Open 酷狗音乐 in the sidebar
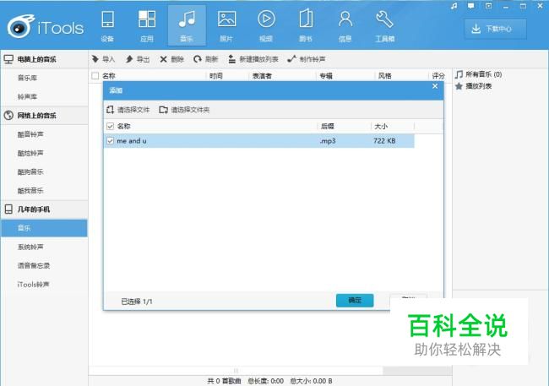Viewport: 549px width, 386px height. tap(30, 171)
